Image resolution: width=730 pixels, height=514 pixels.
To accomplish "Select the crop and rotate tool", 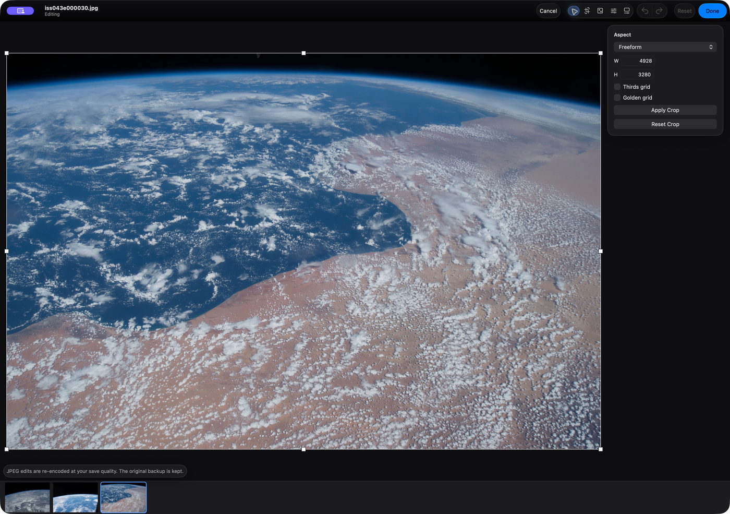I will point(587,11).
